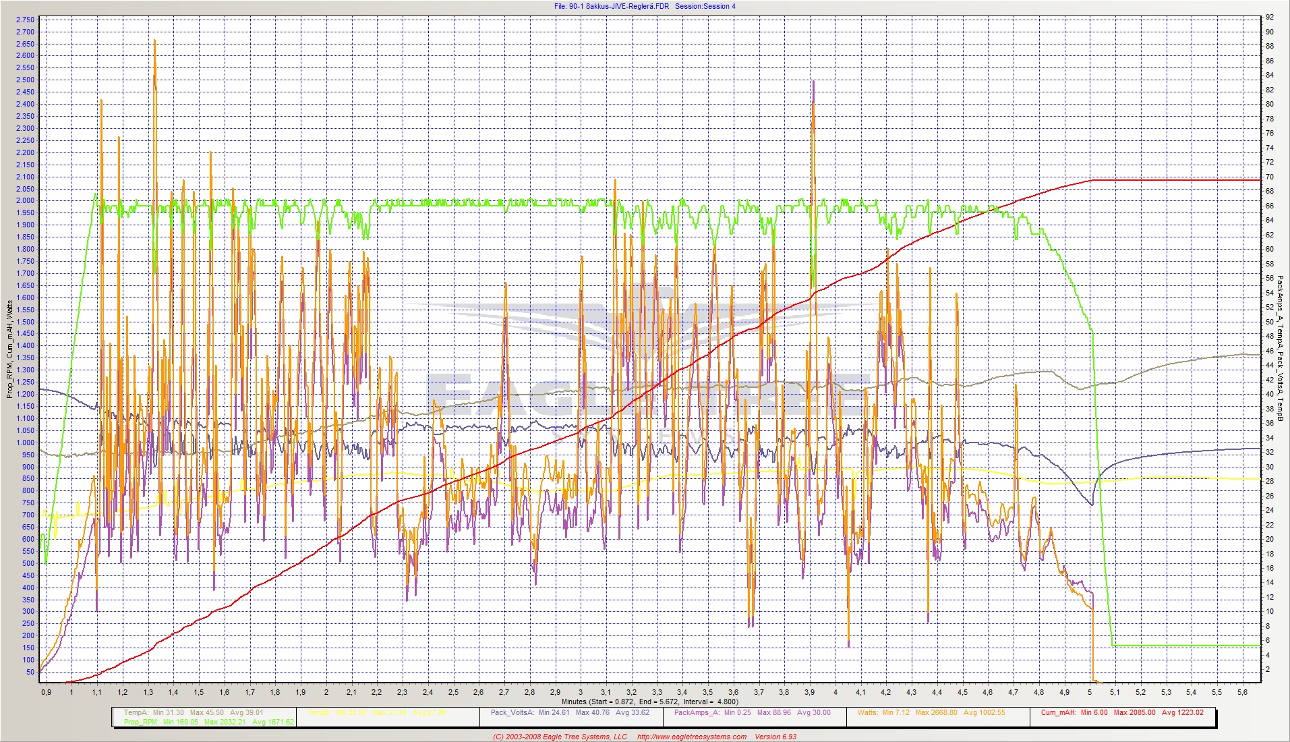1290x742 pixels.
Task: Click the 1.000 value on left axis
Action: pos(25,443)
